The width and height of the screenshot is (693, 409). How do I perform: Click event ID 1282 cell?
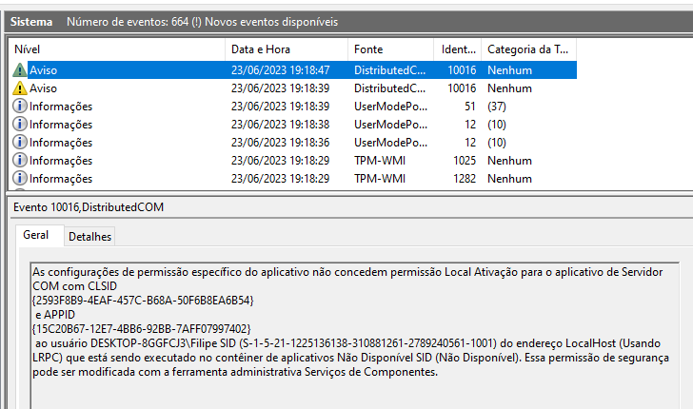coord(465,179)
